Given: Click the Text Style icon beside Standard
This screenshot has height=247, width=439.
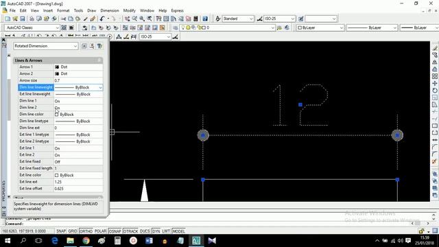Looking at the screenshot, I should pos(218,19).
